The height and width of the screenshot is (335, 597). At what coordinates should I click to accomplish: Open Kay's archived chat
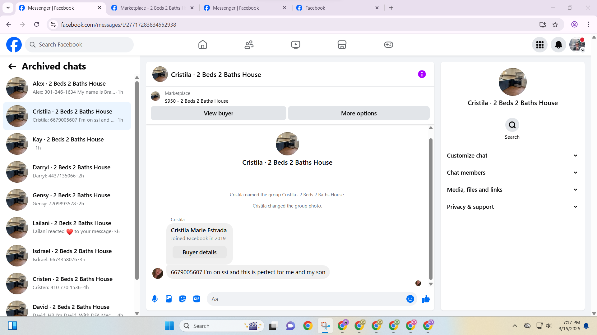[x=67, y=144]
